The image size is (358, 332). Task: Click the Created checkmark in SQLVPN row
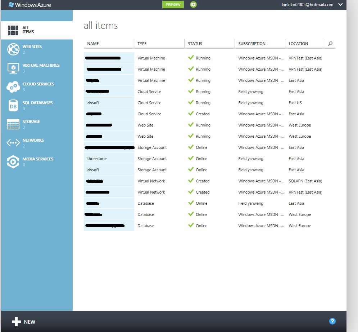tap(191, 180)
